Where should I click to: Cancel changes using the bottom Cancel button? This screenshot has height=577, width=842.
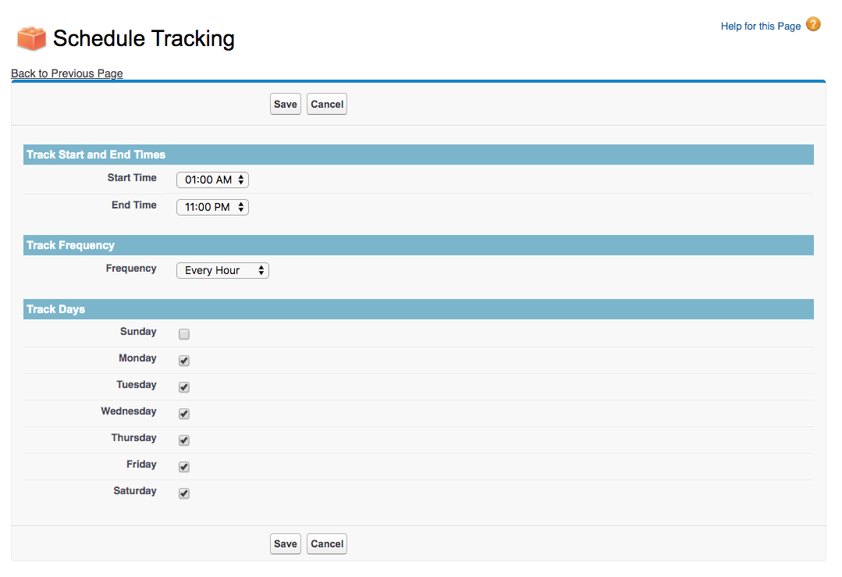click(326, 543)
